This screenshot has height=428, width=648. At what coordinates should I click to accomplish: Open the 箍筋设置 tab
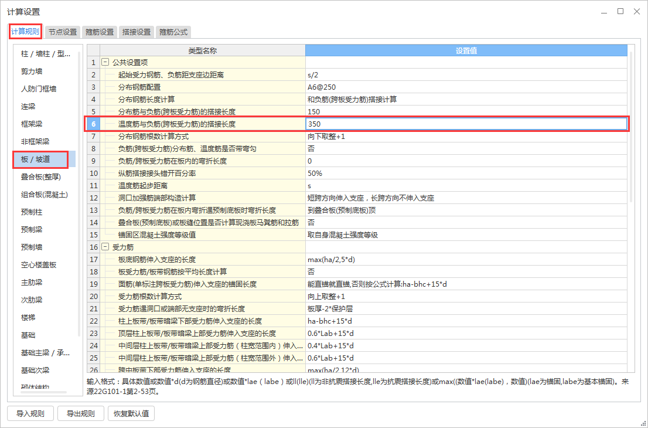coord(100,32)
